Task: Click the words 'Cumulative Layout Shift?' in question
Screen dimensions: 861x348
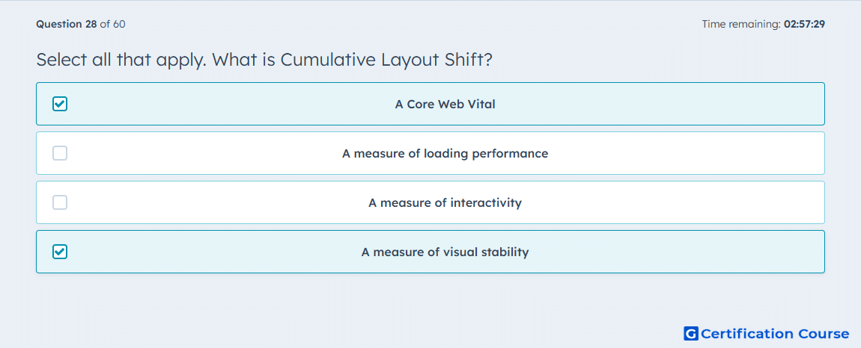Action: pos(386,60)
